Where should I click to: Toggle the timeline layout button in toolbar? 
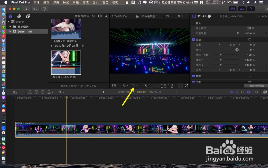pos(242,9)
